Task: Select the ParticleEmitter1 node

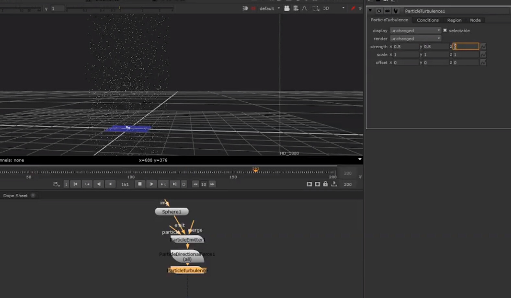Action: (x=187, y=240)
